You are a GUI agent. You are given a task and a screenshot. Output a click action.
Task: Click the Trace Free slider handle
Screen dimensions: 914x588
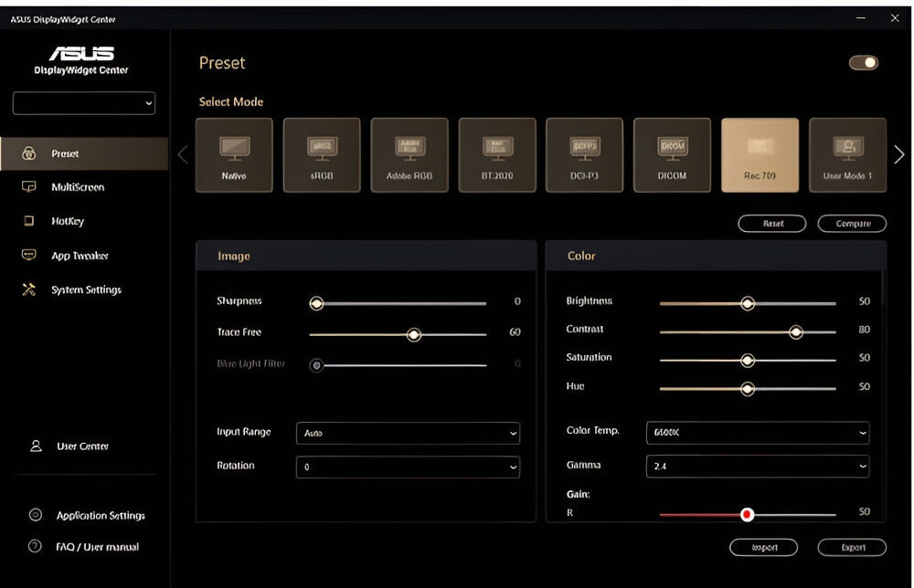coord(414,335)
